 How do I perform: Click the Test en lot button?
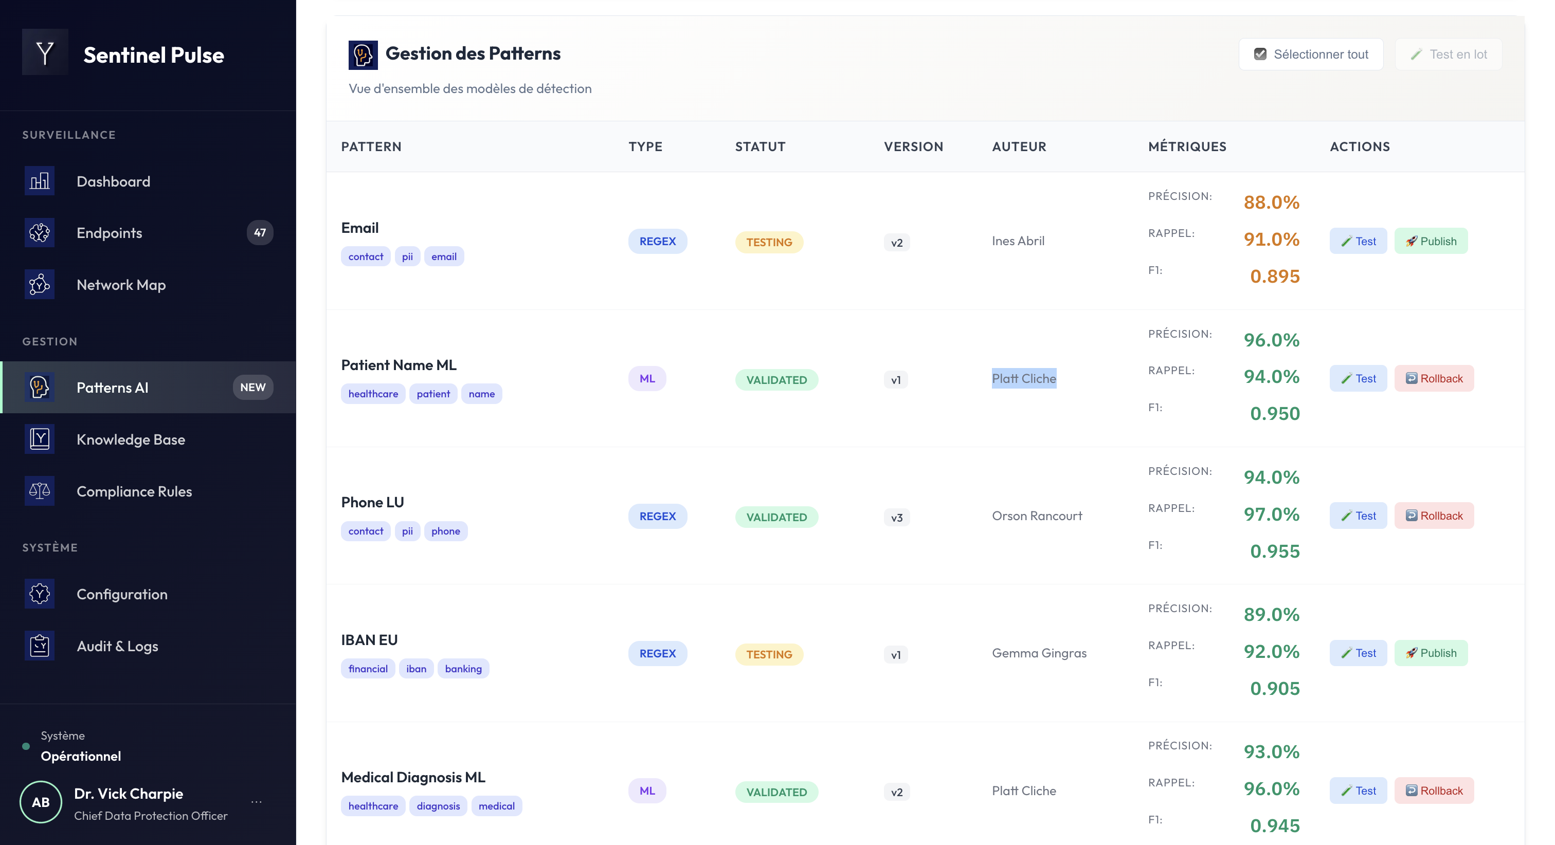(1448, 54)
